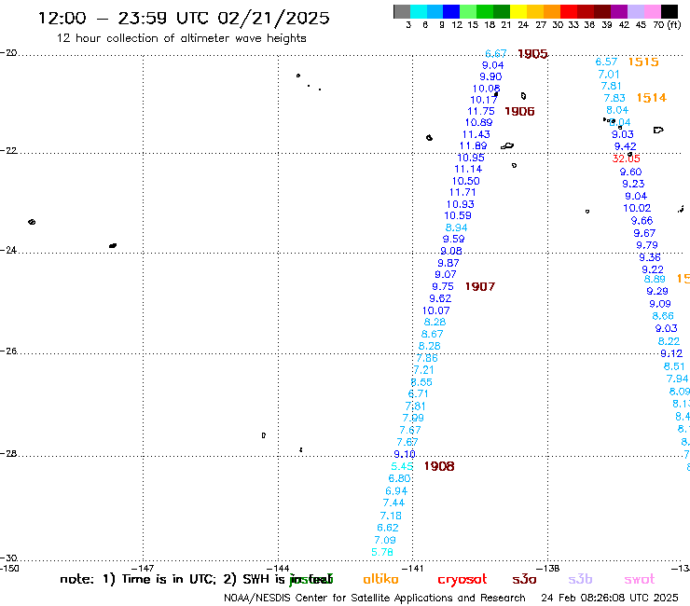Click the 1905 time label

[x=532, y=54]
